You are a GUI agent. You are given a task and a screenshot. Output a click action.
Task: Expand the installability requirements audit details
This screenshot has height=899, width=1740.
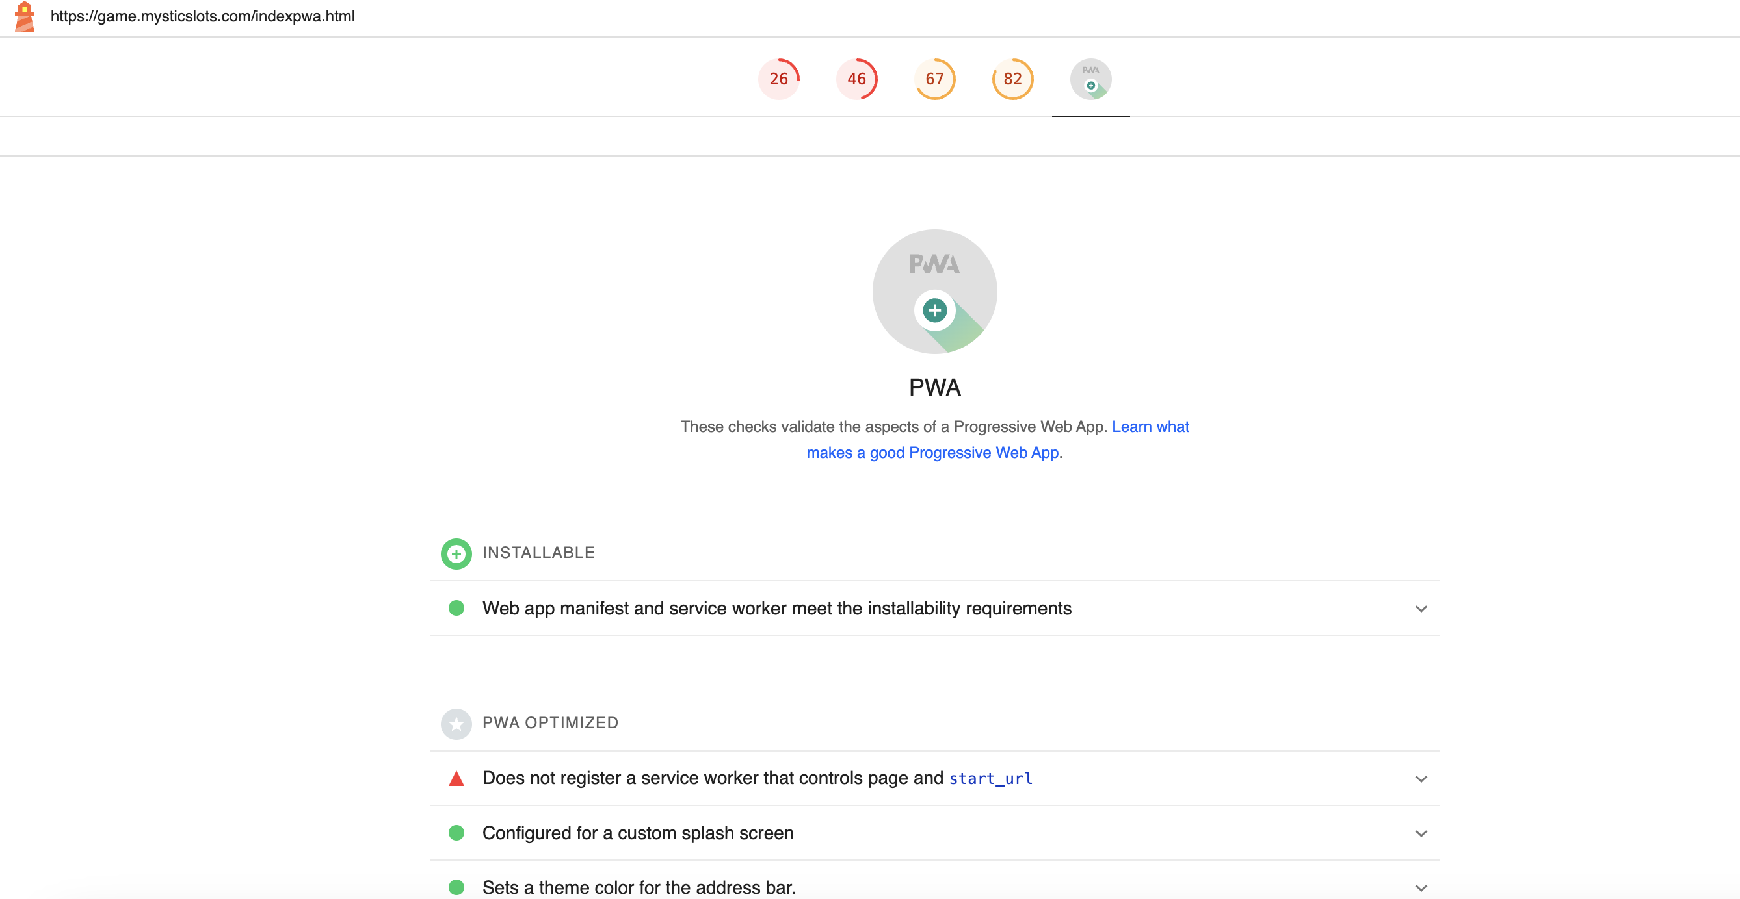(1422, 609)
